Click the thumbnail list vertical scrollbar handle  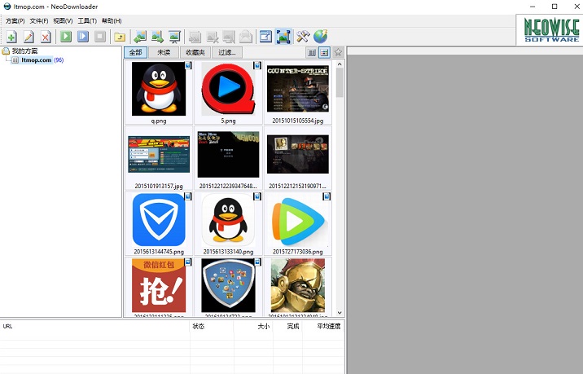click(x=340, y=82)
